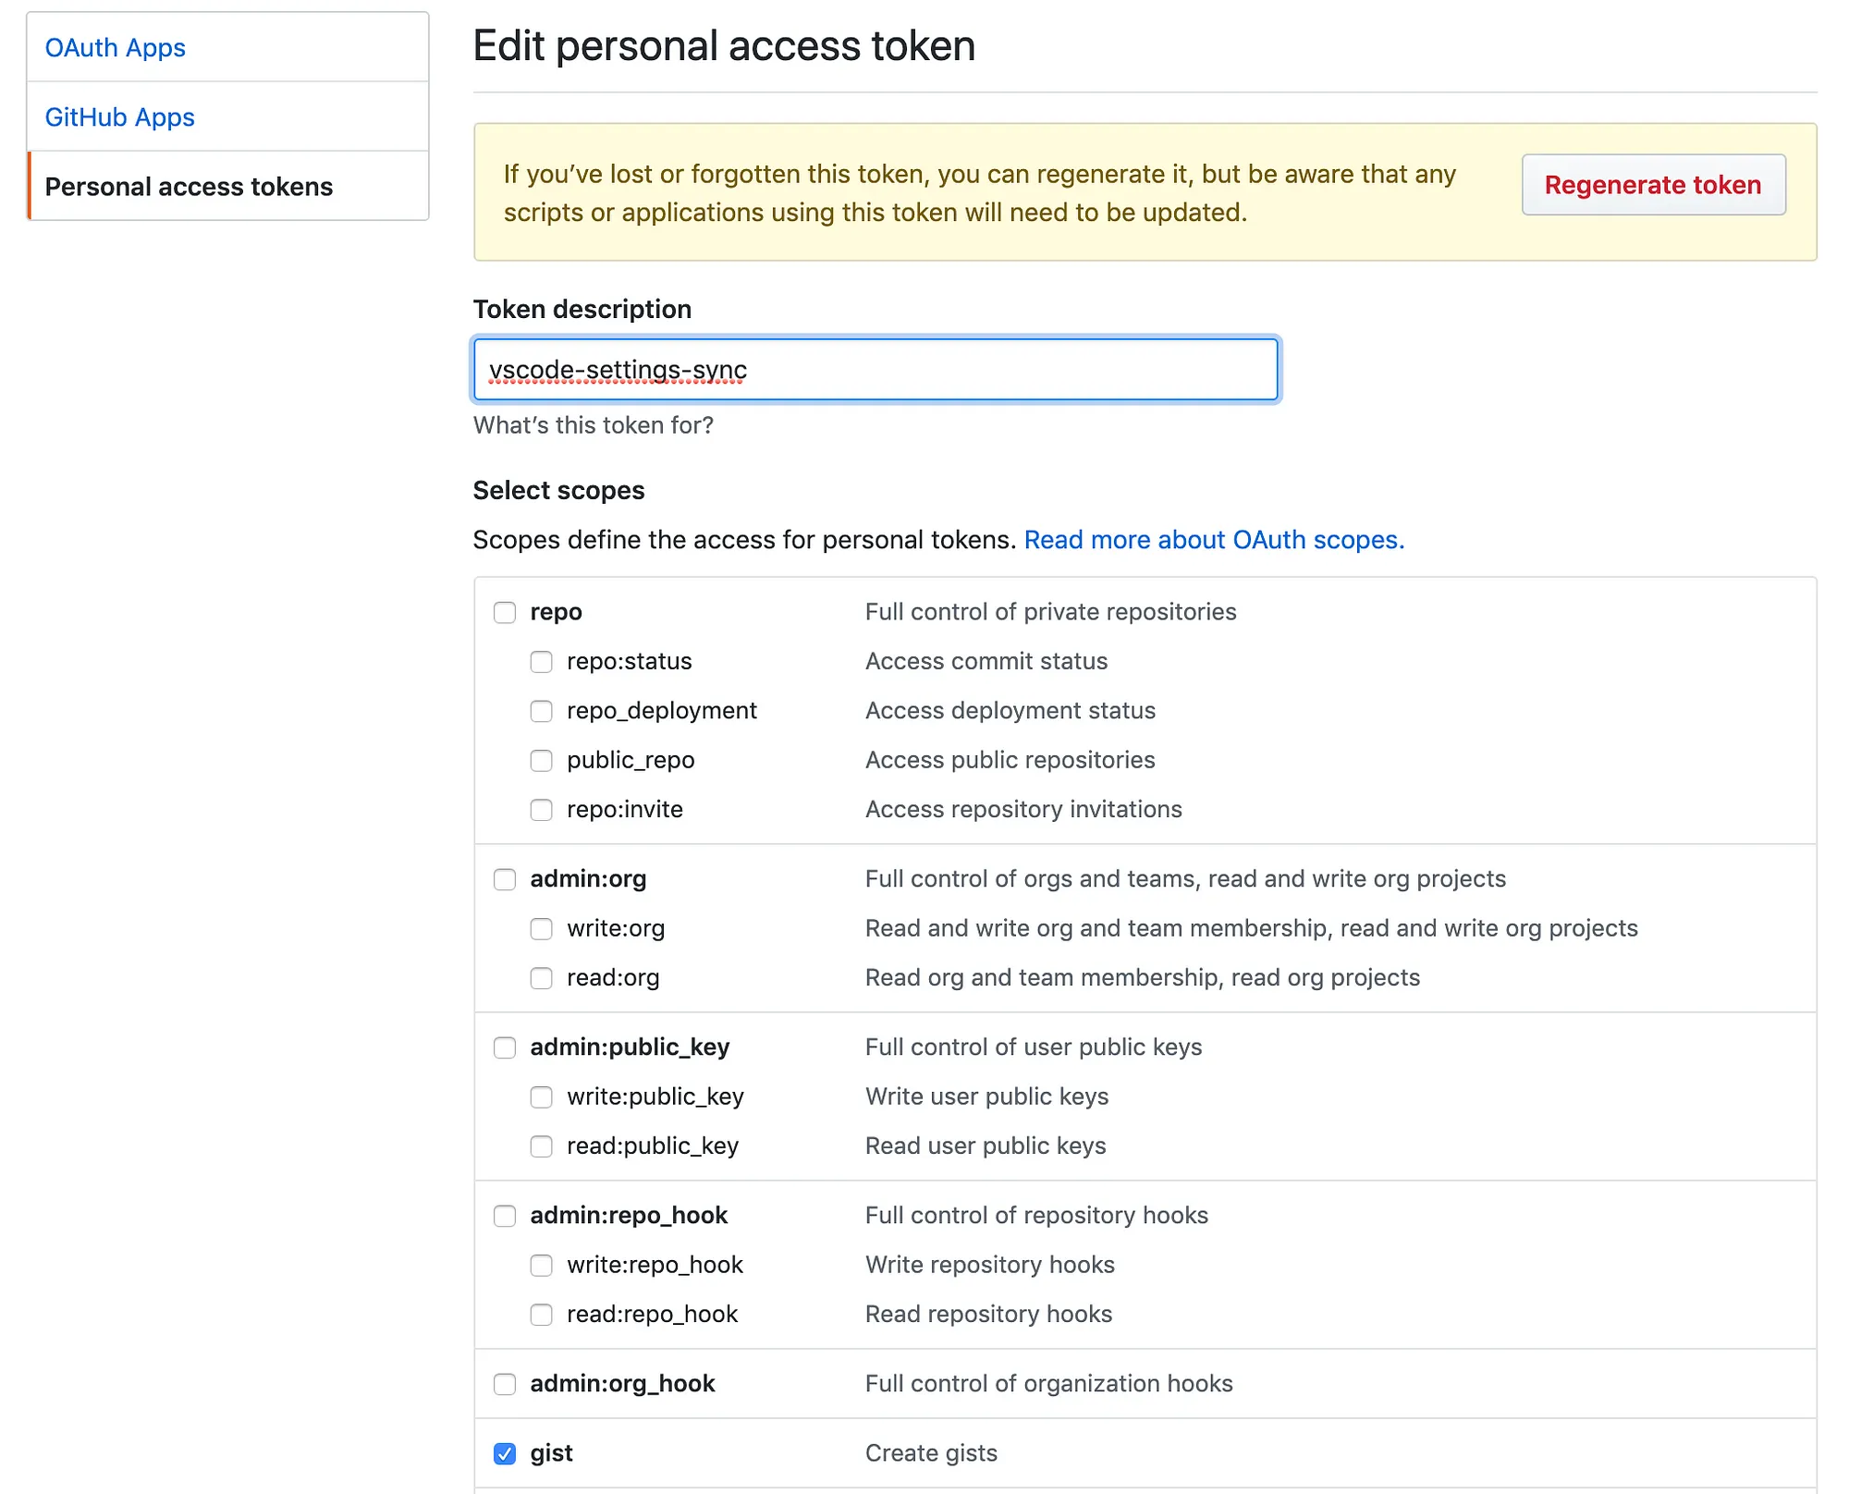Switch to the OAuth Apps section
Screen dimensions: 1849x1494
(x=115, y=47)
